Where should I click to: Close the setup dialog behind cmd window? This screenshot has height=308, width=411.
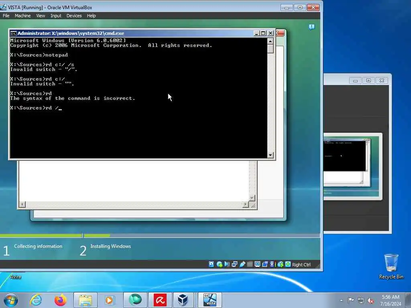(281, 33)
